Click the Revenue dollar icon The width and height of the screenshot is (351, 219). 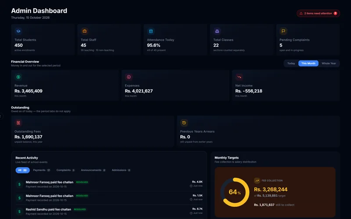18,77
